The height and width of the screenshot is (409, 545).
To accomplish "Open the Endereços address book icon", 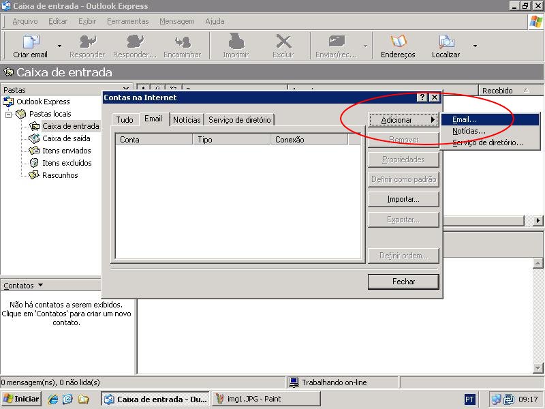I will click(x=399, y=42).
